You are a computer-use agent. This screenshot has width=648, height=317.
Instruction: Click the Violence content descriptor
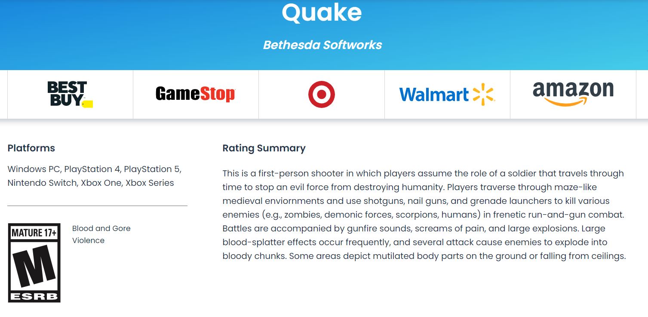coord(89,240)
